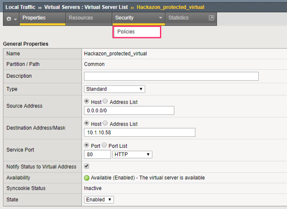The width and height of the screenshot is (287, 209).
Task: Open the Type dropdown showing Standard
Action: [114, 89]
